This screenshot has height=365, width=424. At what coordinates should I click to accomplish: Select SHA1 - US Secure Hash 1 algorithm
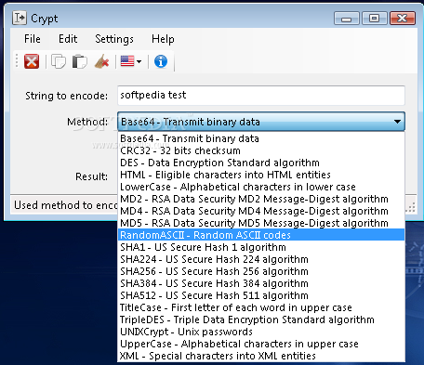click(261, 247)
